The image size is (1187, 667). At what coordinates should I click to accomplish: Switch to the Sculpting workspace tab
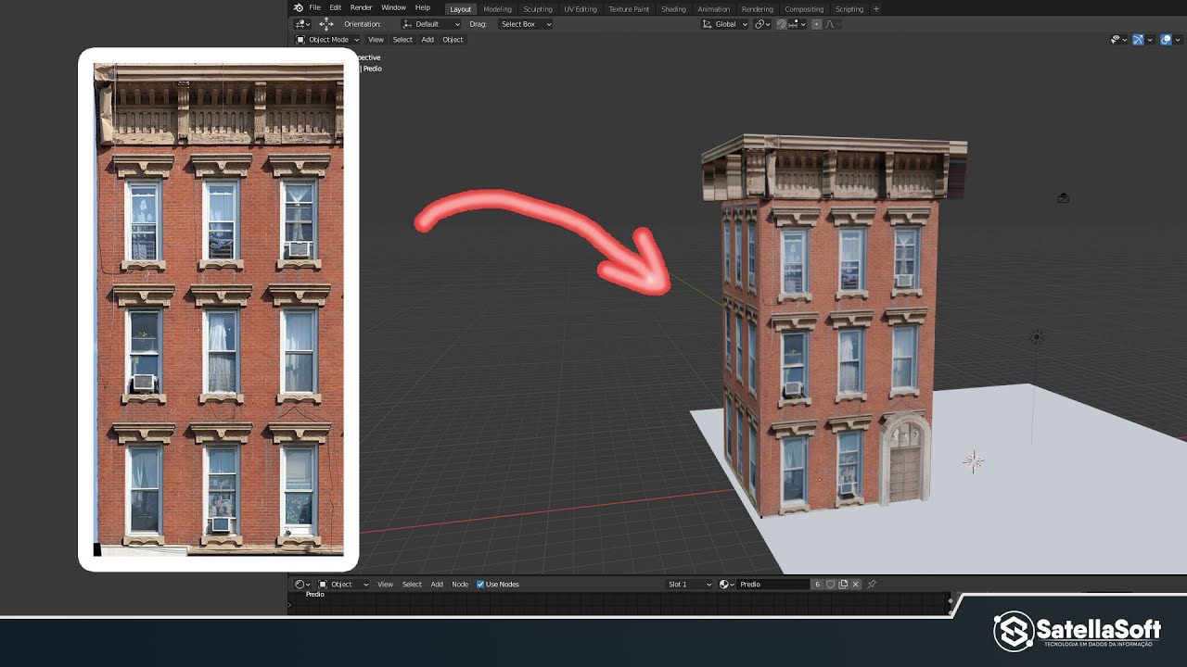pyautogui.click(x=538, y=9)
